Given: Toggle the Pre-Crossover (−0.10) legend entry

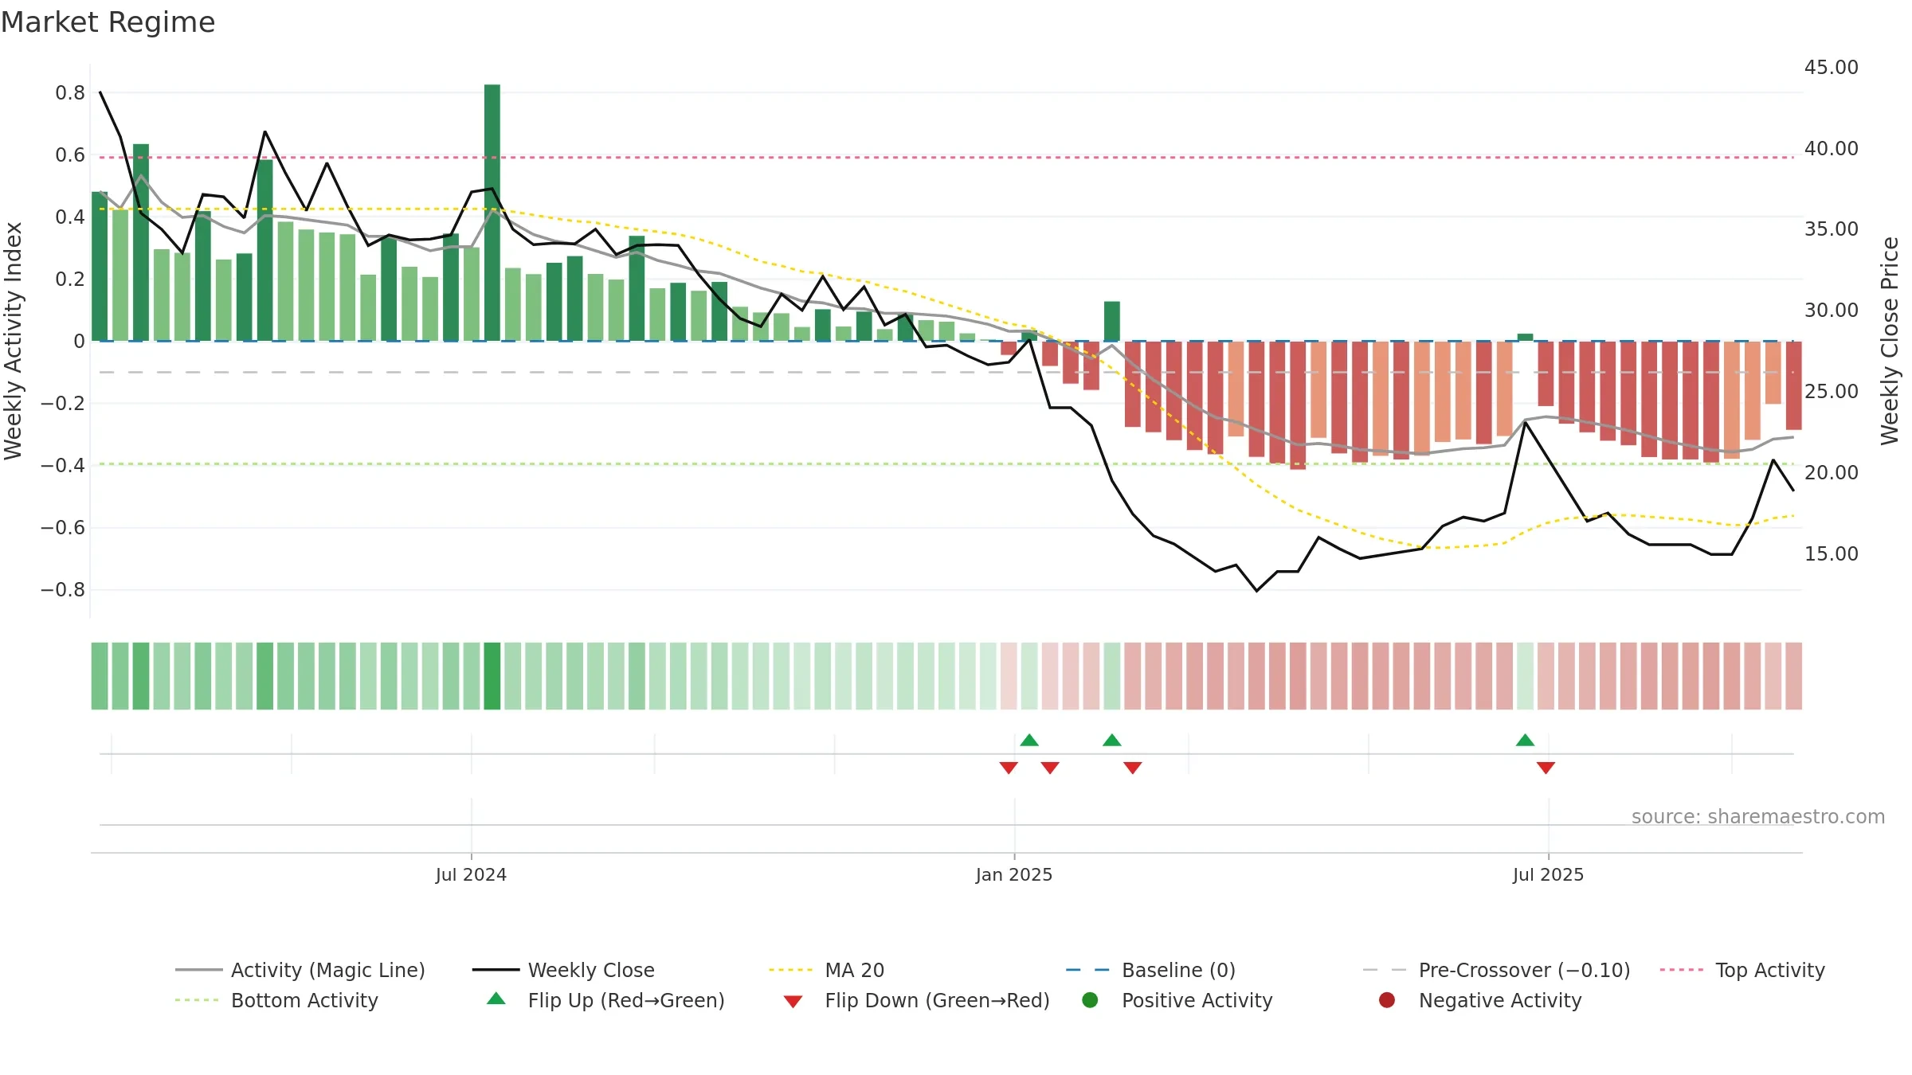Looking at the screenshot, I should click(1496, 970).
